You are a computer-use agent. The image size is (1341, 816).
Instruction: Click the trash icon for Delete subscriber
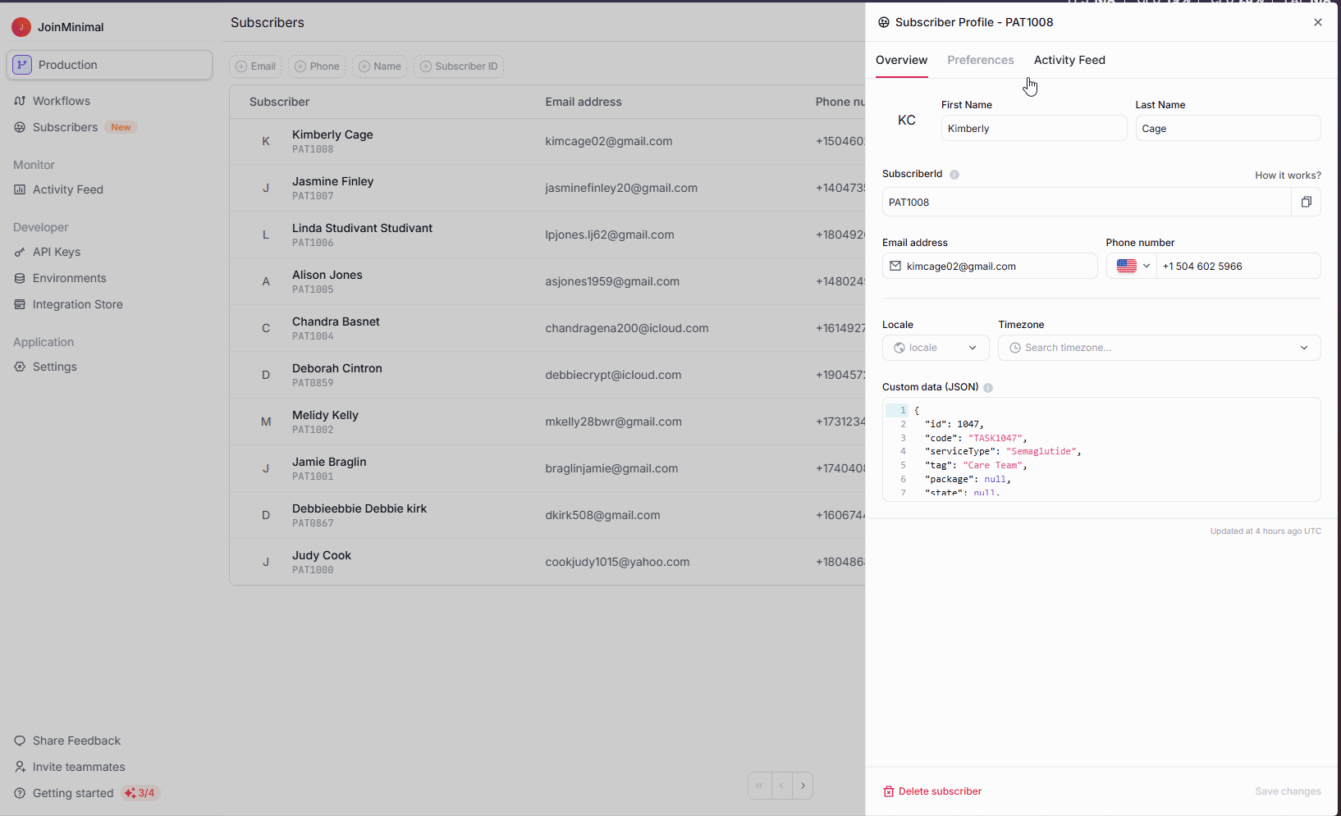(x=888, y=791)
